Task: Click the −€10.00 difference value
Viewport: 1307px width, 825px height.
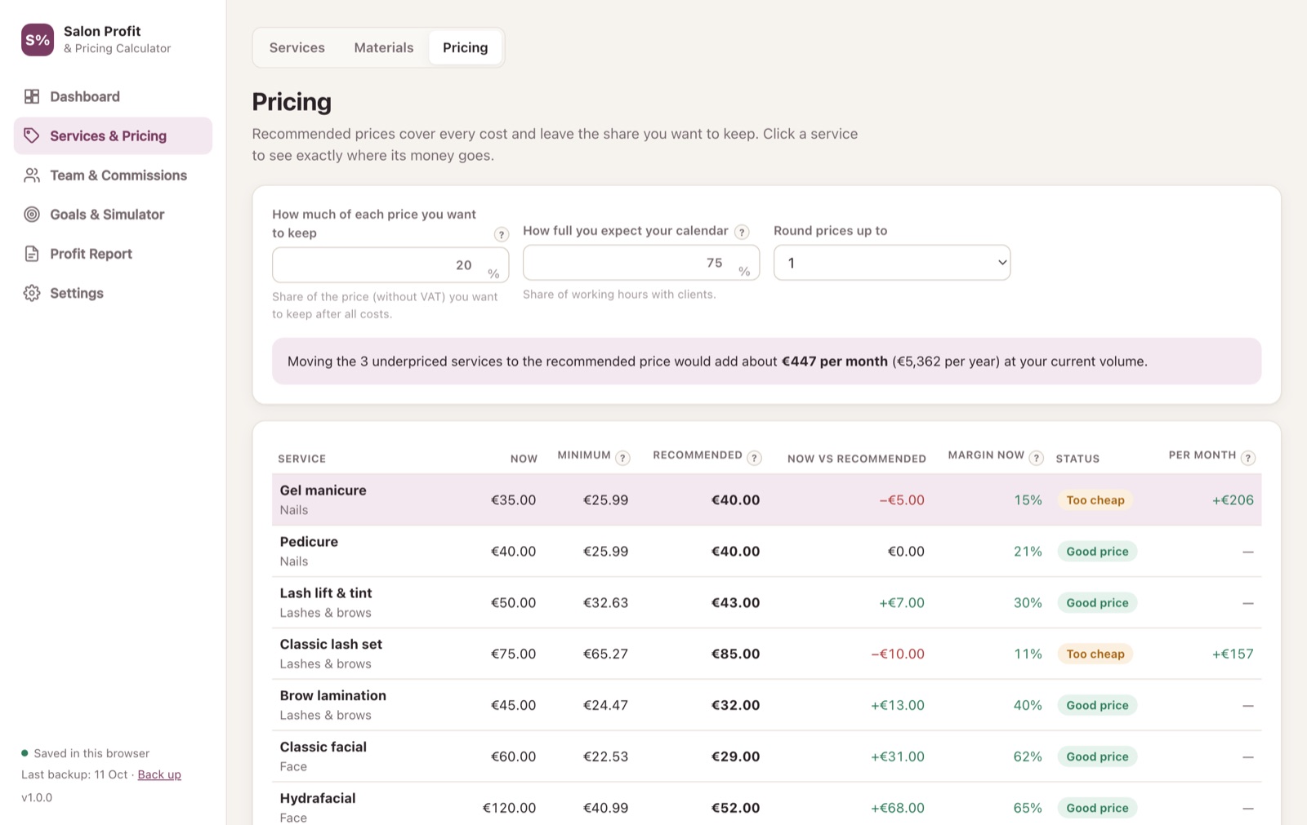Action: [x=897, y=654]
